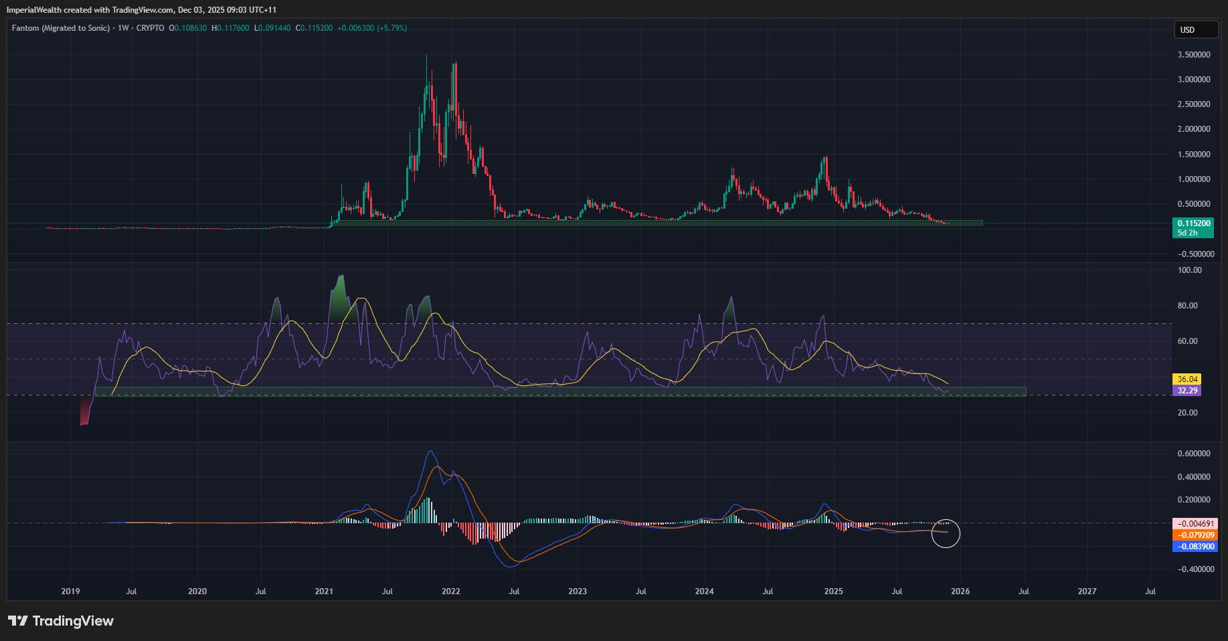
Task: Click the blue -0.083900 MACD value label
Action: (1195, 547)
